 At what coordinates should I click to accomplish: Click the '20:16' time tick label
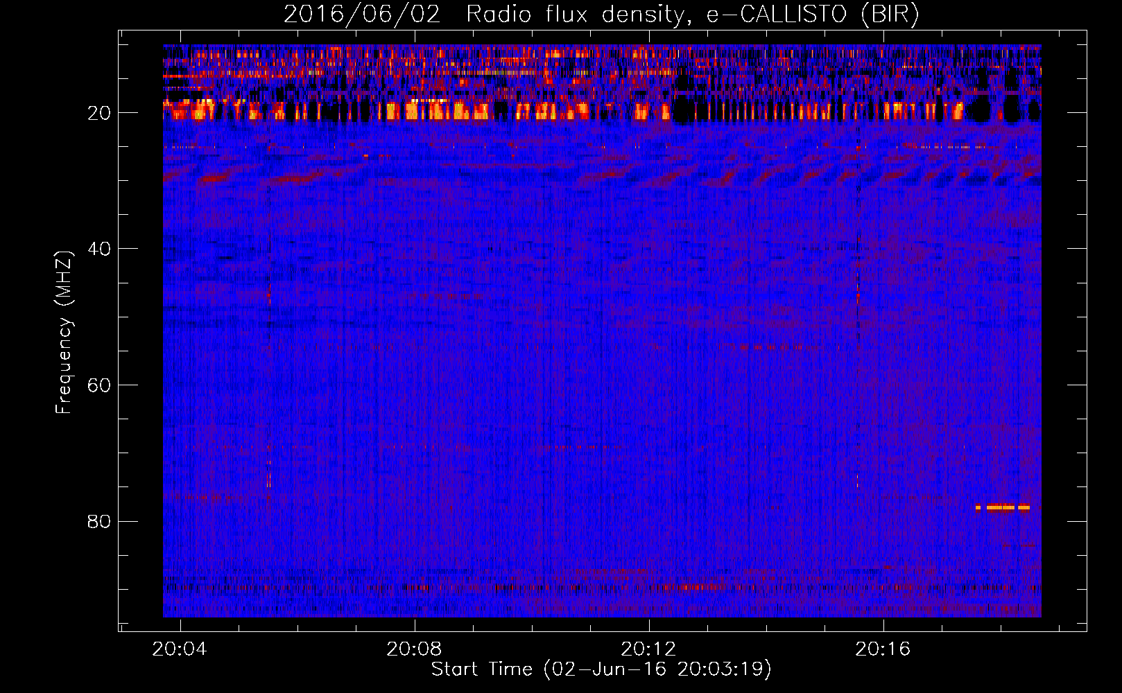point(883,649)
